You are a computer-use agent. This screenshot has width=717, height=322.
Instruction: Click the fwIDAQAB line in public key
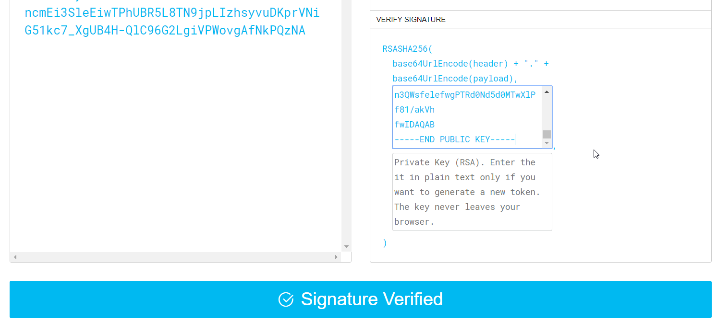click(x=414, y=125)
